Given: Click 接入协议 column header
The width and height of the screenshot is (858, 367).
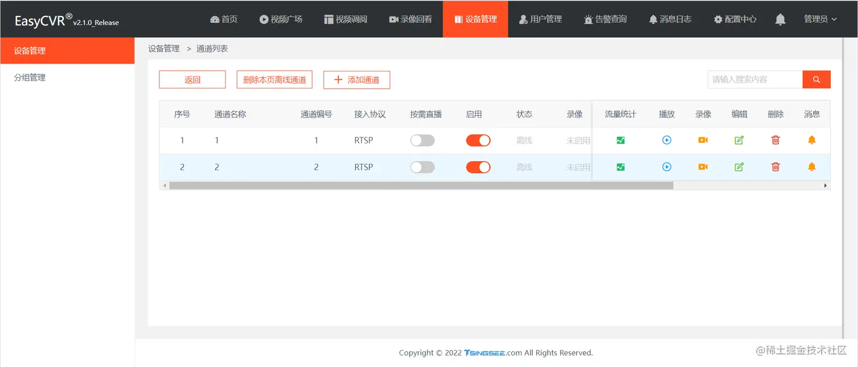Looking at the screenshot, I should coord(370,114).
